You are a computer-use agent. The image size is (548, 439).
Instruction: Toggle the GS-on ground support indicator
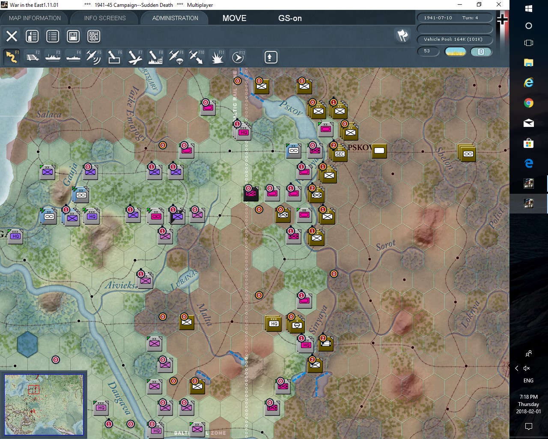(x=290, y=18)
